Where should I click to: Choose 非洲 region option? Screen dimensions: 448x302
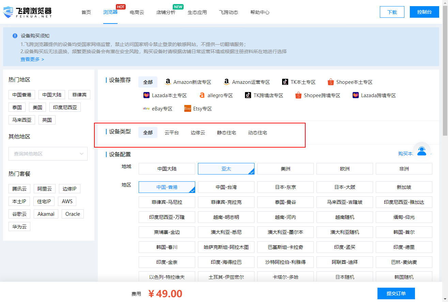pyautogui.click(x=404, y=169)
